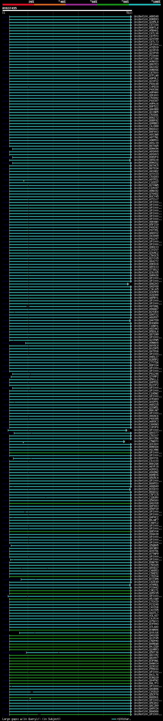This screenshot has height=721, width=163.
Task: Open the UniRef100_P55830 entry
Action: coord(146,669)
